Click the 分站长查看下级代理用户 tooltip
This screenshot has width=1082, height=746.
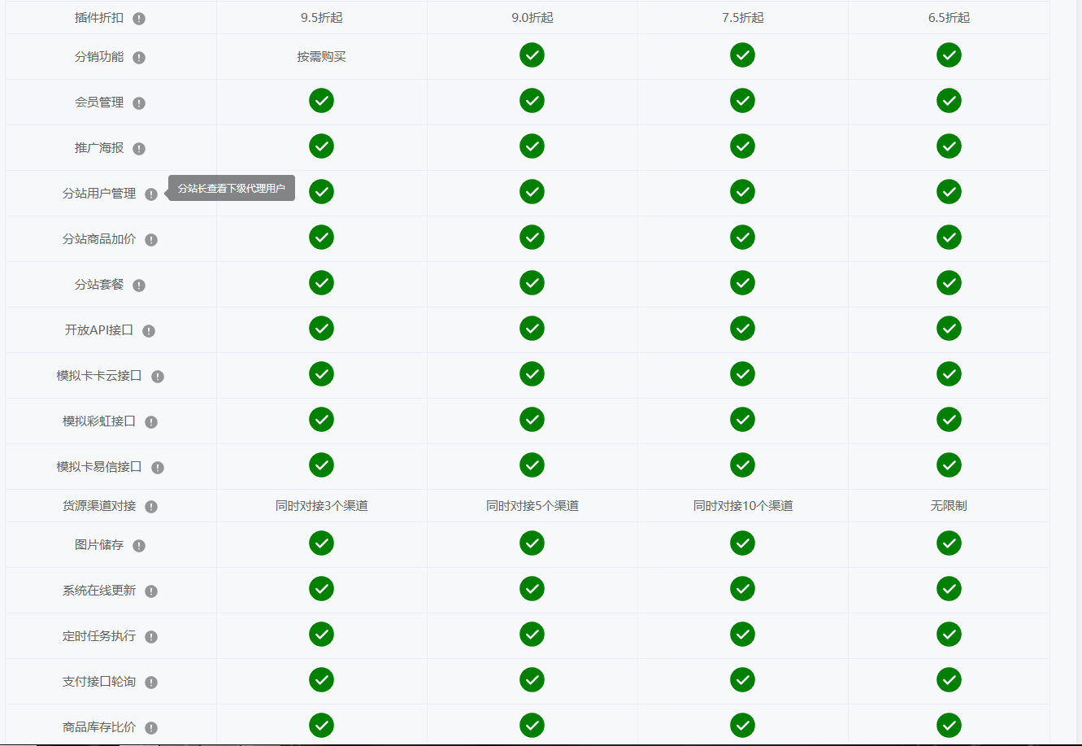pos(232,189)
